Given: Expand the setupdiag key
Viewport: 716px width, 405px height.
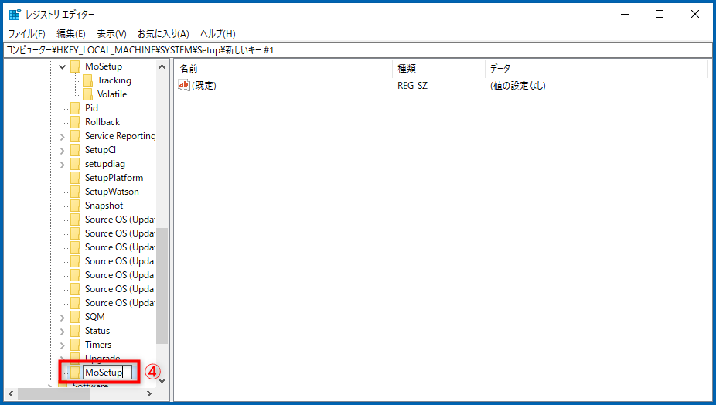Looking at the screenshot, I should [63, 165].
